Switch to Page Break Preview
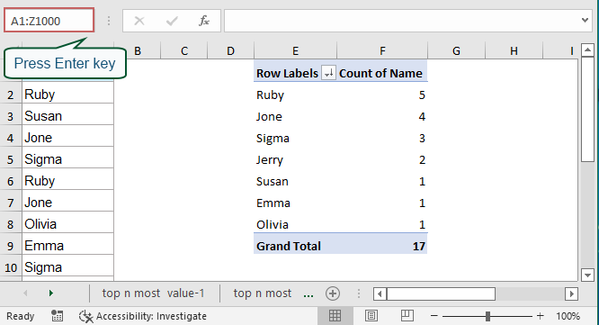 pyautogui.click(x=407, y=316)
